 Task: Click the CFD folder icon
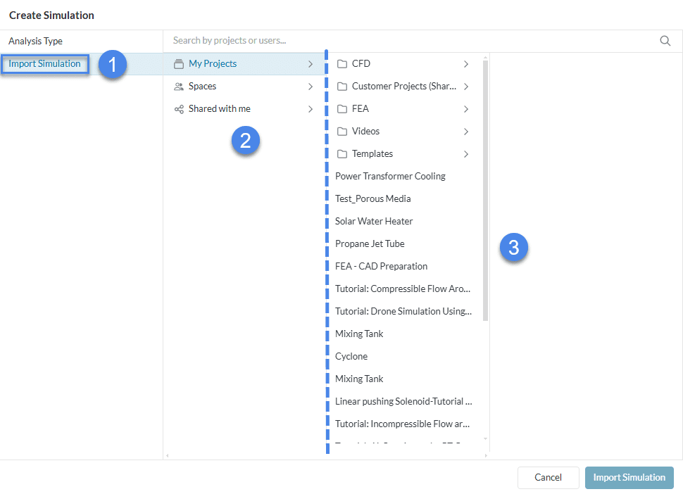point(342,64)
